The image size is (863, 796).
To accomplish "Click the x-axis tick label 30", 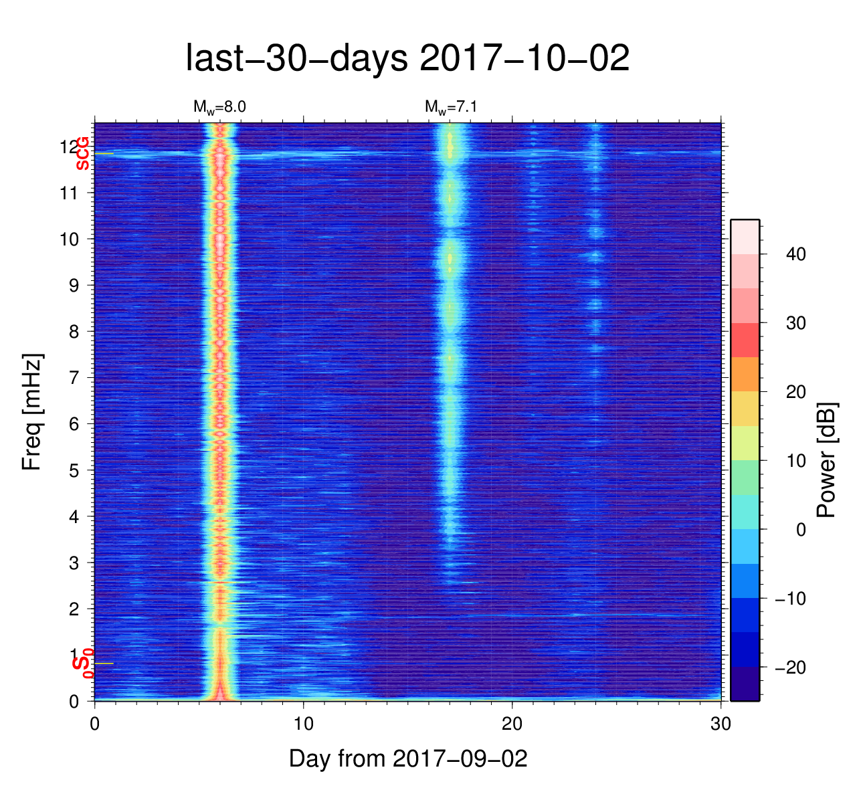I will (721, 724).
